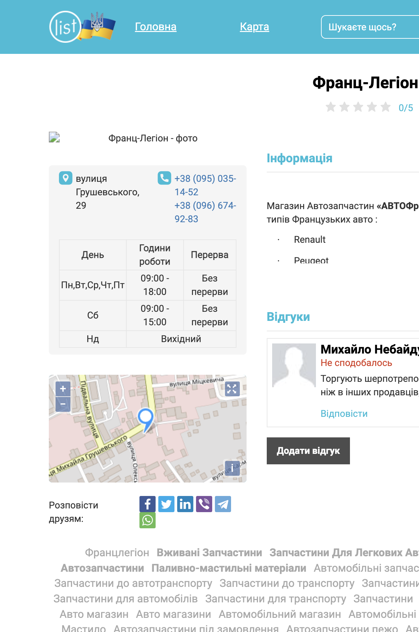Call phone number +38 (095) 035-14-52

(205, 185)
